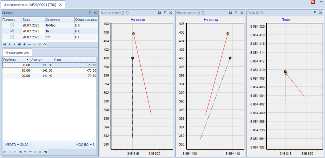The height and width of the screenshot is (158, 325).
Task: Sort surveys by Источник column header
Action: pyautogui.click(x=59, y=19)
